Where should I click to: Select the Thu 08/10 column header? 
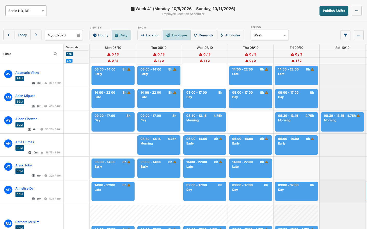(x=251, y=48)
